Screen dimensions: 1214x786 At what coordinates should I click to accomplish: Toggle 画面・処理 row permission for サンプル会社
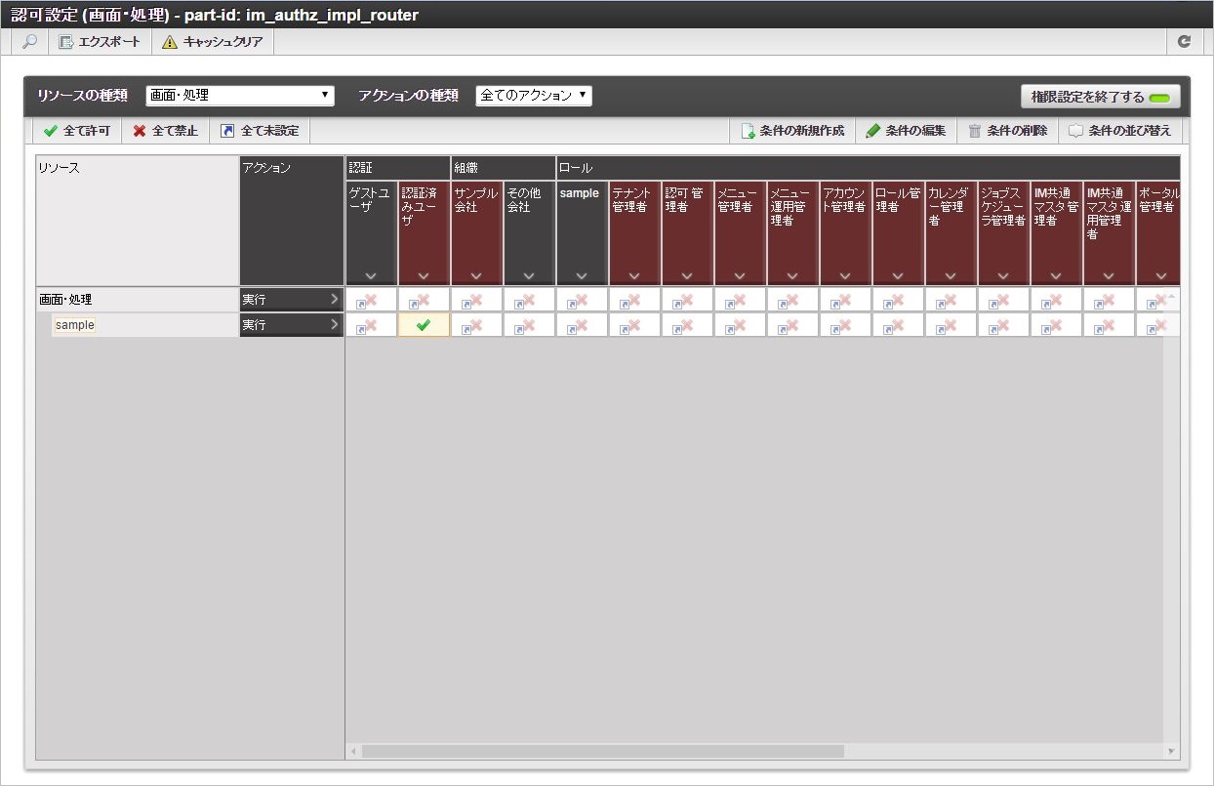click(x=476, y=300)
